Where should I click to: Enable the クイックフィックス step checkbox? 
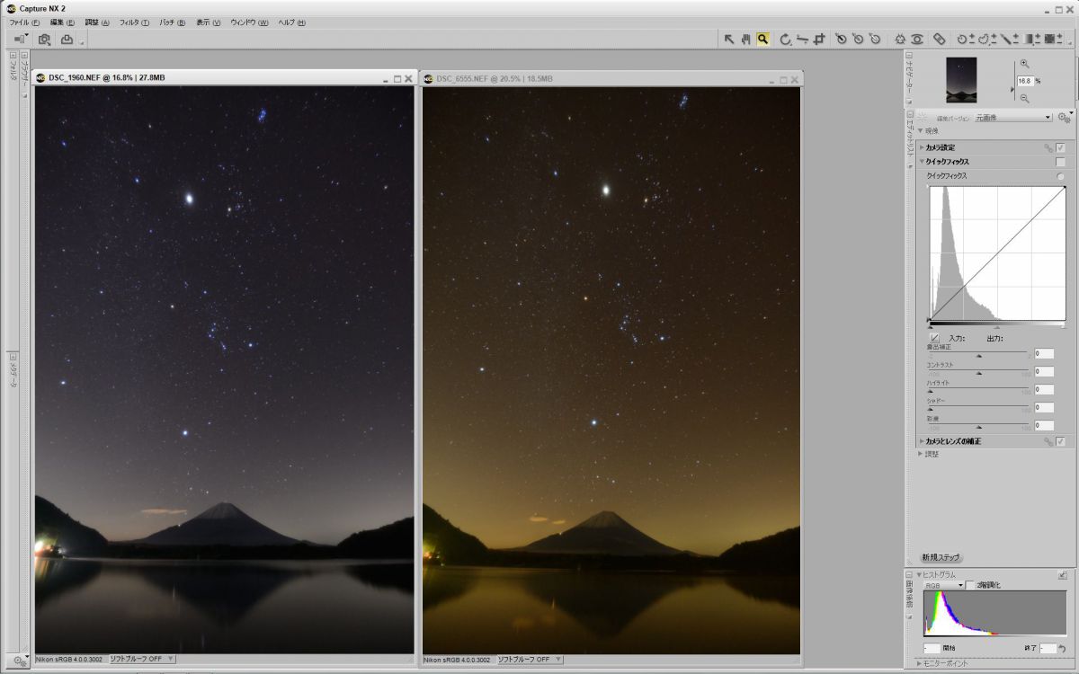(1061, 162)
